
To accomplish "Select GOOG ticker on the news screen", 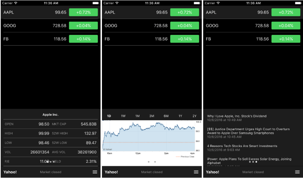I will [212, 26].
